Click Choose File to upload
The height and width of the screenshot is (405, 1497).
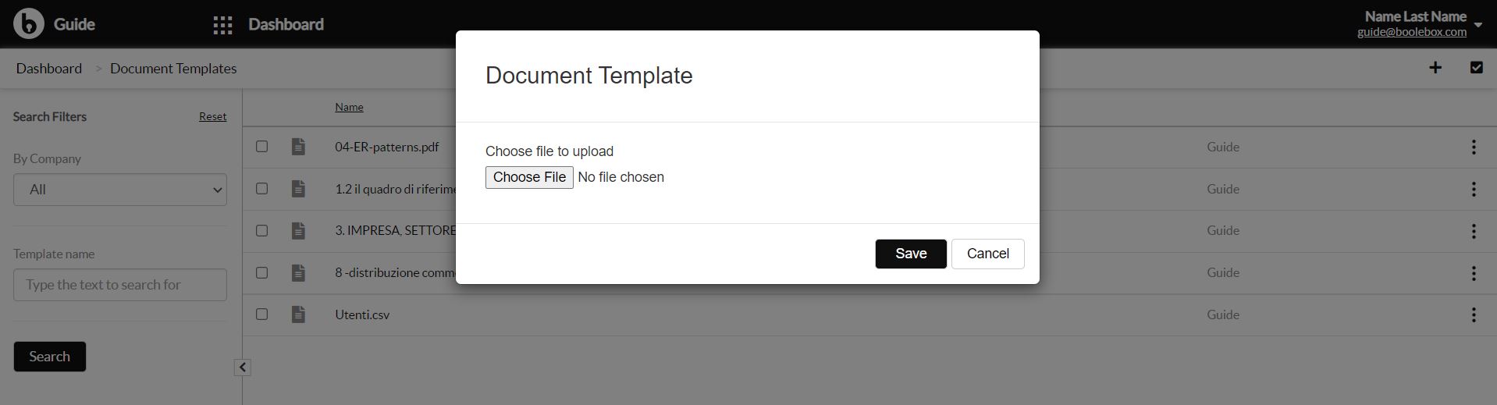pyautogui.click(x=529, y=177)
